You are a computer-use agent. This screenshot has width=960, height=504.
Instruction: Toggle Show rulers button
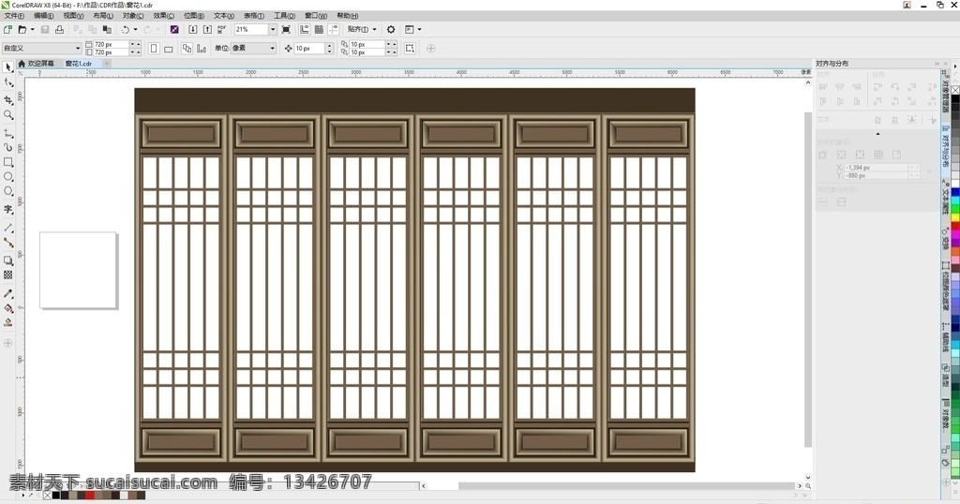pyautogui.click(x=304, y=29)
